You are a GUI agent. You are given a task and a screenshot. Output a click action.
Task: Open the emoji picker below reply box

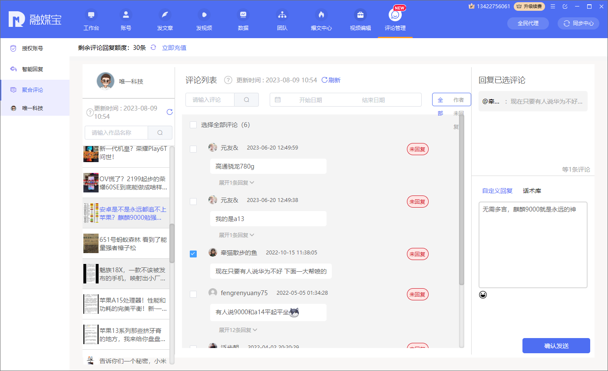(483, 295)
